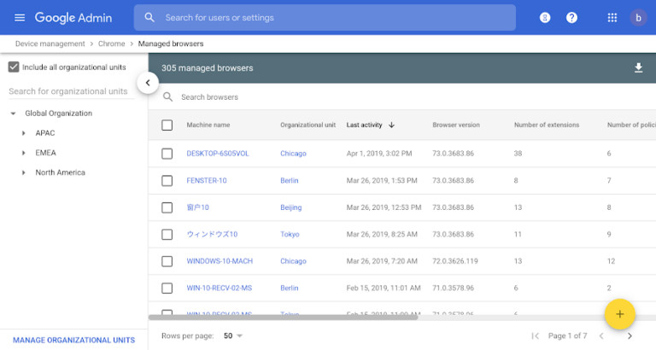Open the main hamburger menu

tap(20, 18)
